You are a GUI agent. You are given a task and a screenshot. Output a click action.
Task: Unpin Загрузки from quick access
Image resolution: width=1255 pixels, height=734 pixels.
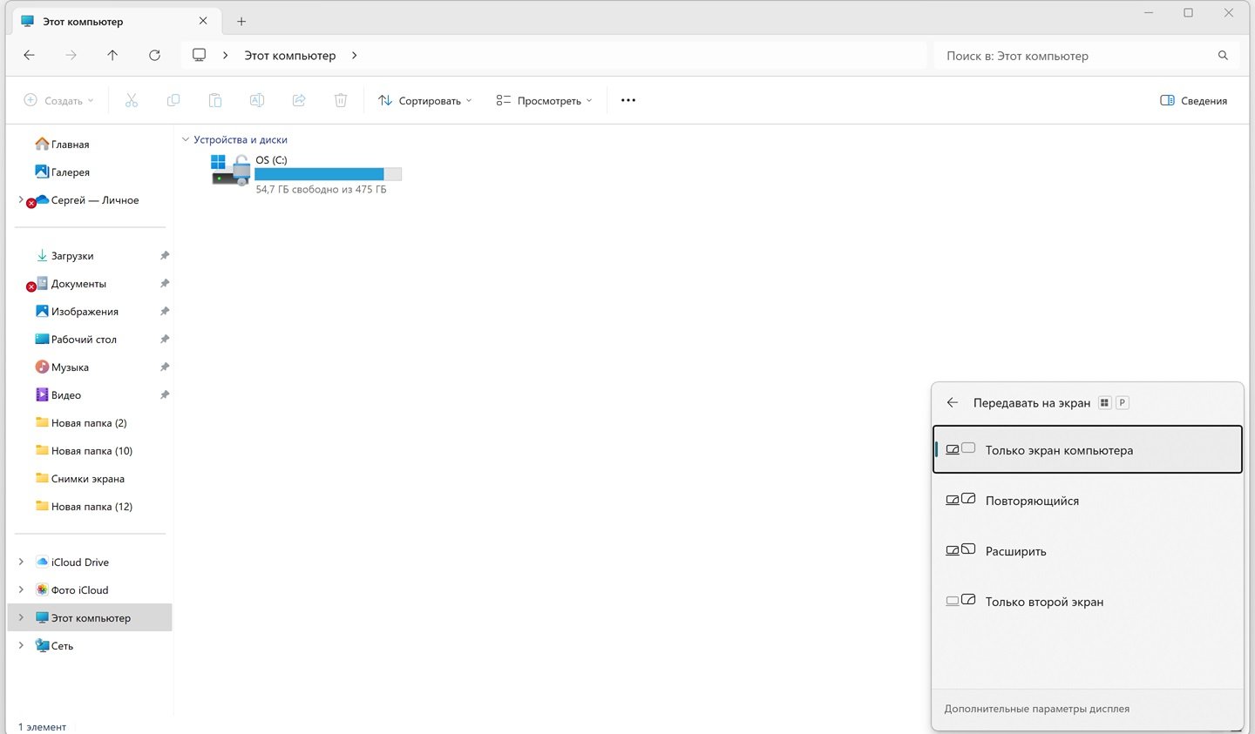coord(165,256)
